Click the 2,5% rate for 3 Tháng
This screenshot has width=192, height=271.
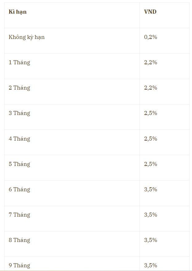(x=151, y=113)
